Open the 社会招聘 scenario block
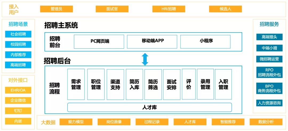This screenshot has width=288, height=131. (18, 34)
